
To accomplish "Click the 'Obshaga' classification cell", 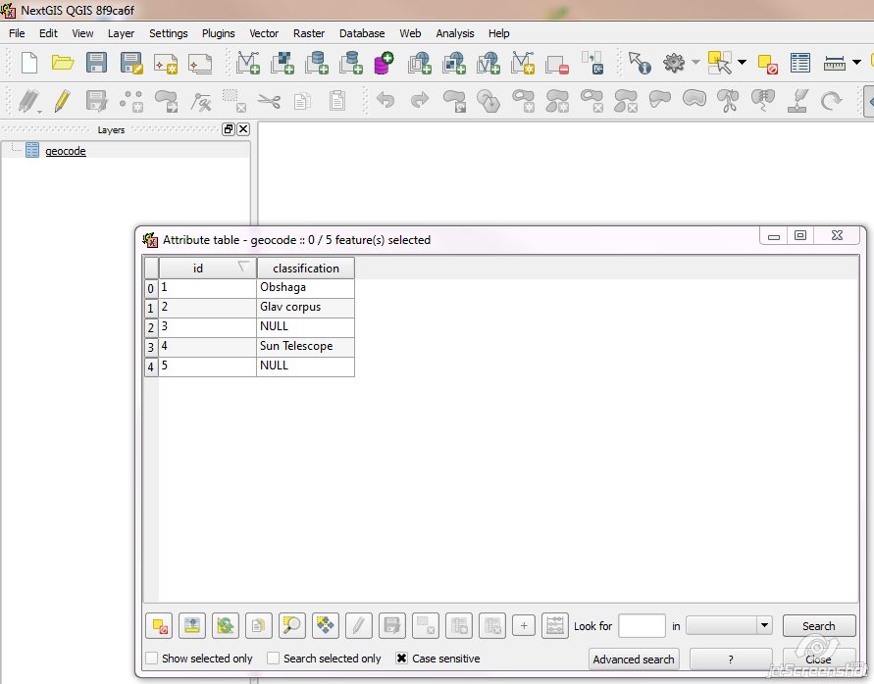I will pyautogui.click(x=305, y=288).
